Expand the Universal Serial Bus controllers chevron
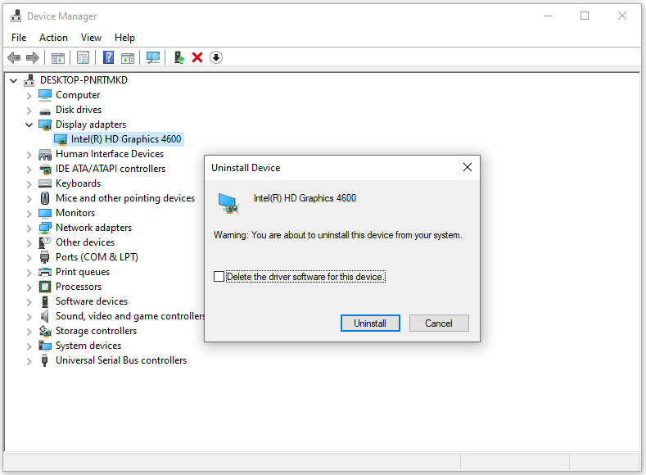Viewport: 646px width, 475px height. 29,361
